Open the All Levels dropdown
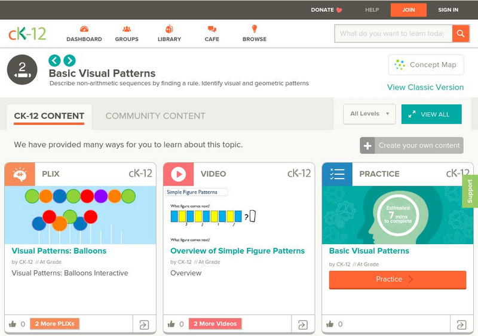The width and height of the screenshot is (478, 336). coord(369,114)
